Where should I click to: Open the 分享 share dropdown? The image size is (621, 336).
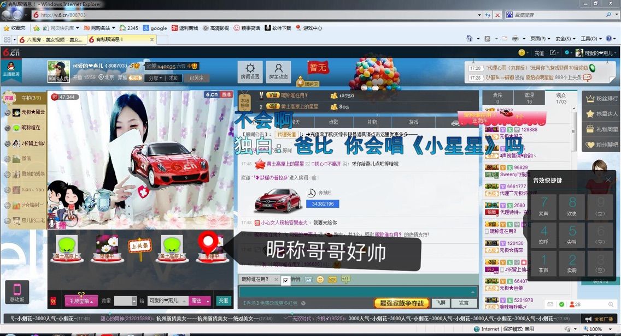[x=155, y=78]
